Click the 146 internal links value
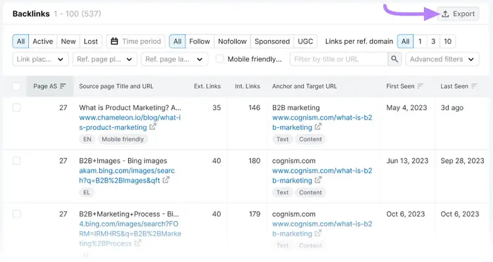The height and width of the screenshot is (262, 493). (254, 108)
